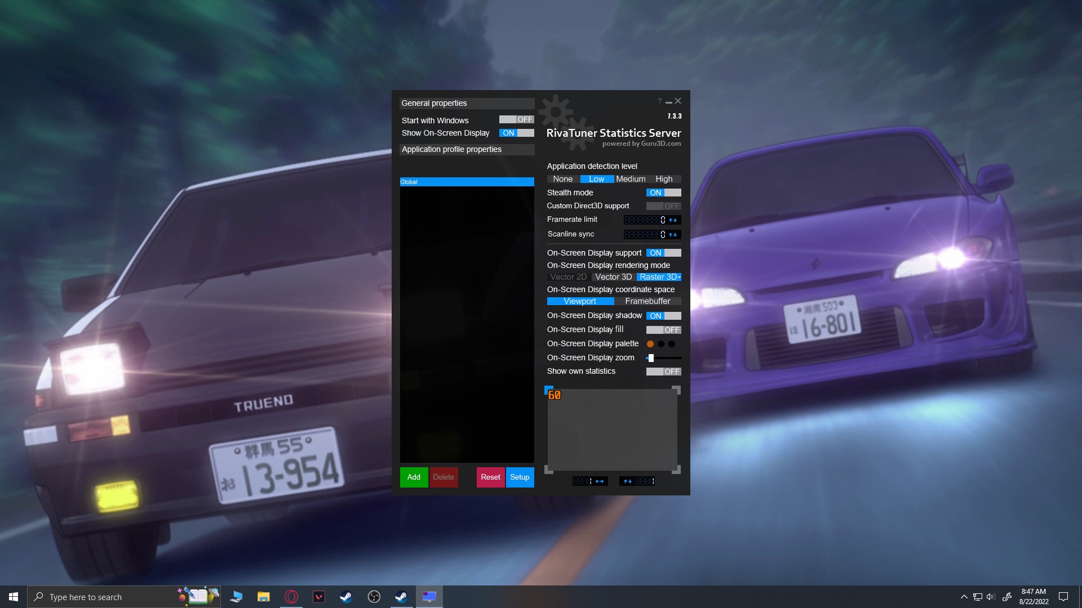Image resolution: width=1082 pixels, height=608 pixels.
Task: Turn on Show own statistics
Action: [x=663, y=372]
